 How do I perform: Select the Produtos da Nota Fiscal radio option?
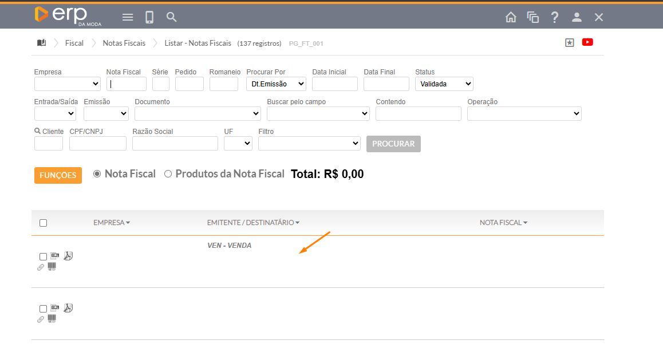(168, 174)
